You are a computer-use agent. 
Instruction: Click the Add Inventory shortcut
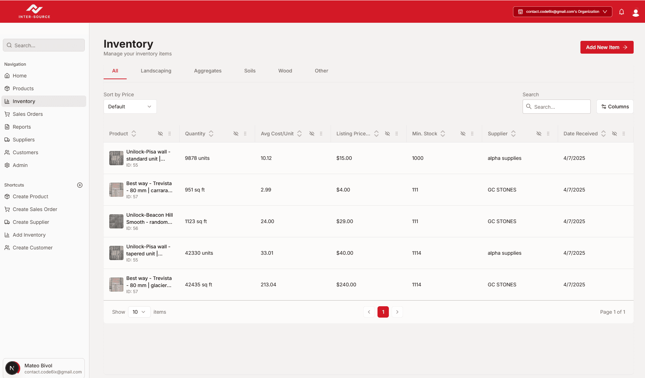(29, 235)
